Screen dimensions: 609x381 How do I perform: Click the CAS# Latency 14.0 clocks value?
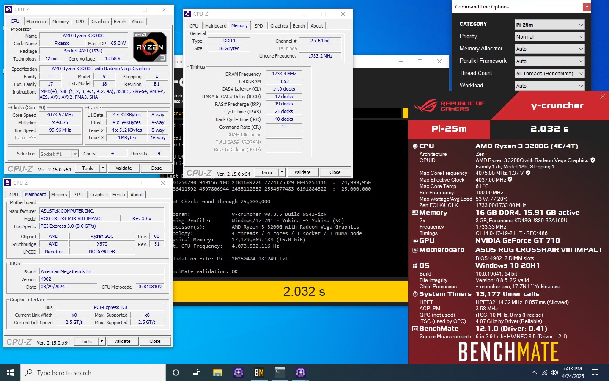pos(284,89)
